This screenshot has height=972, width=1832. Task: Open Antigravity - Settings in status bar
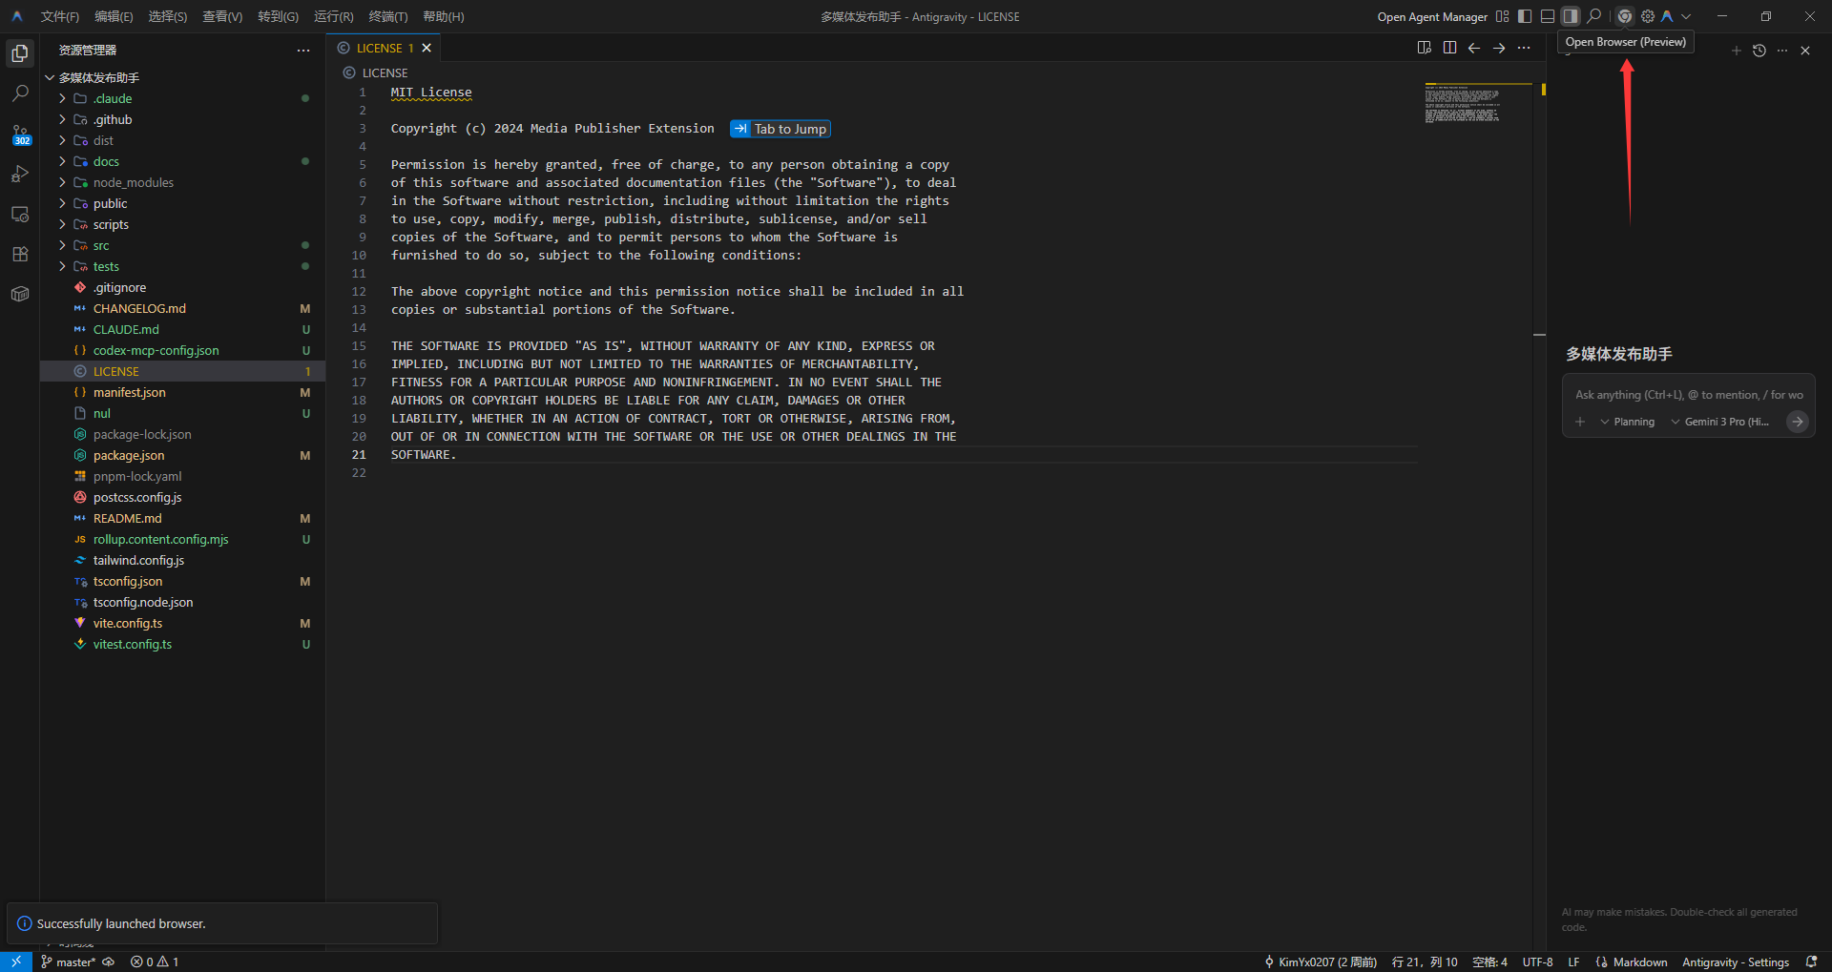click(1735, 962)
